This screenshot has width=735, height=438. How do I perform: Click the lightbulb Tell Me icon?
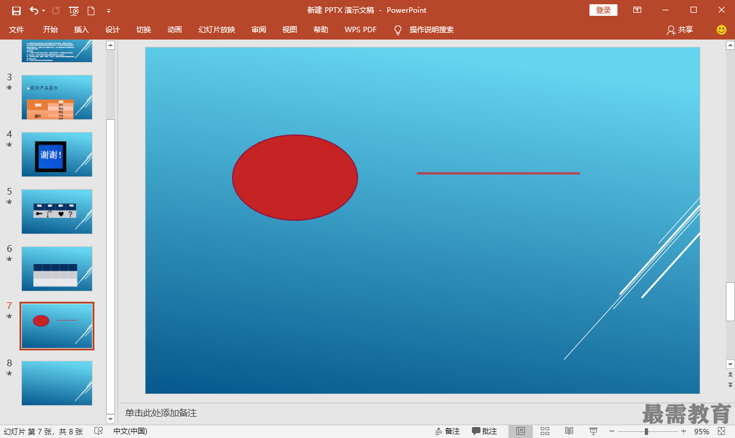pos(398,29)
